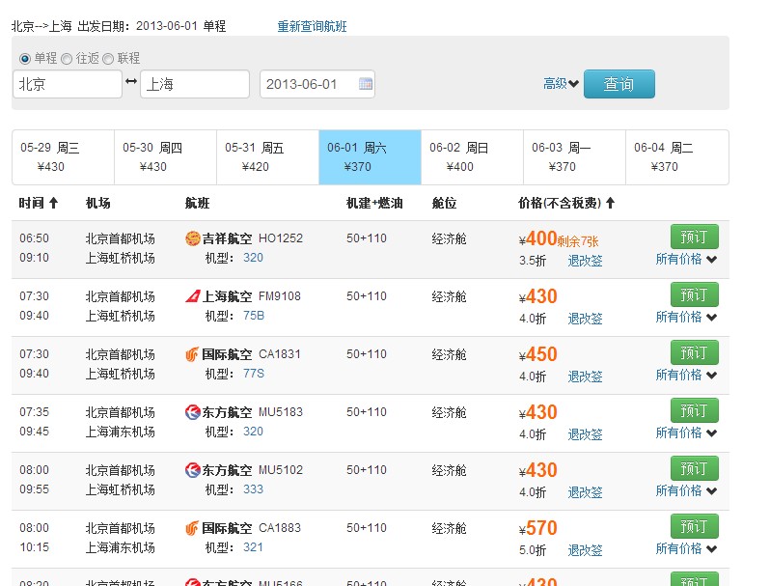The height and width of the screenshot is (586, 770).
Task: Select the 往返 round-trip radio button
Action: pos(67,58)
